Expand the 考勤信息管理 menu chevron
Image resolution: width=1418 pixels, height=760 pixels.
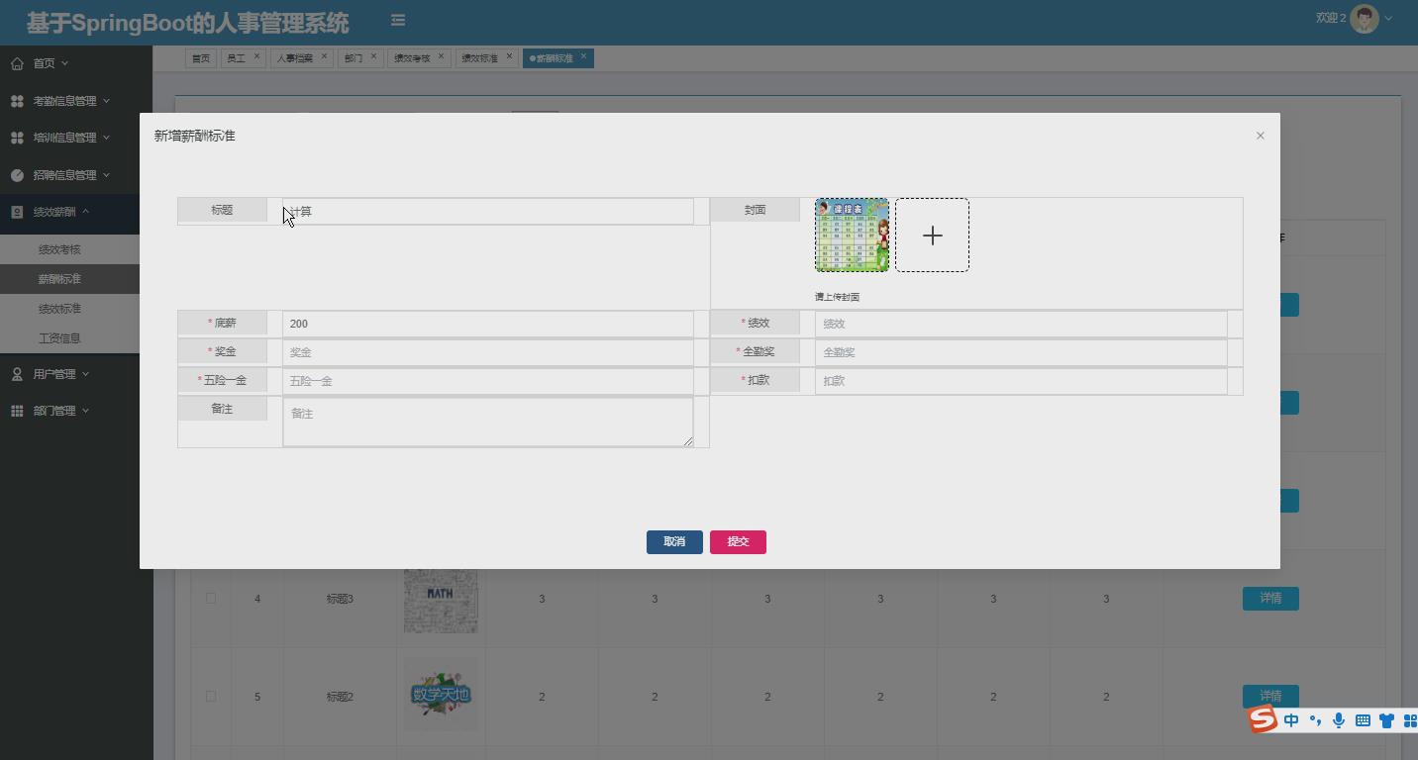106,101
